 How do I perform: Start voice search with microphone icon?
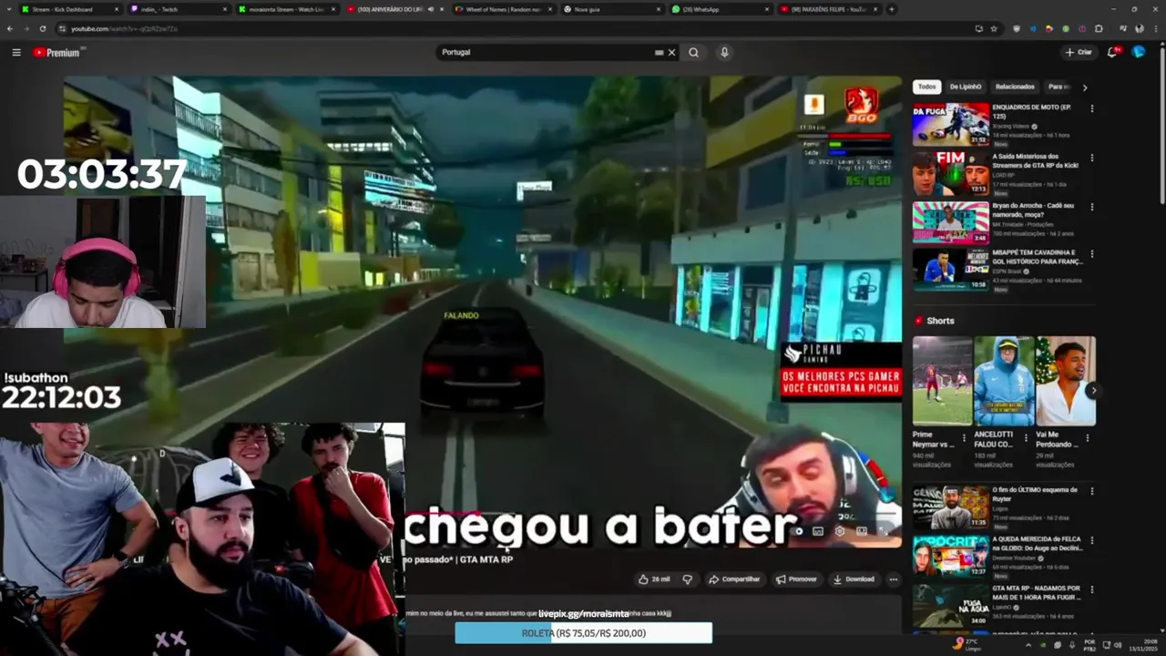724,52
